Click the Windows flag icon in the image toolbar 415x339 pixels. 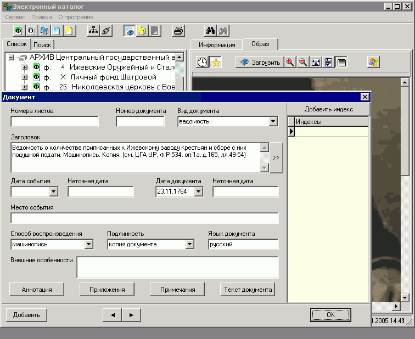373,62
